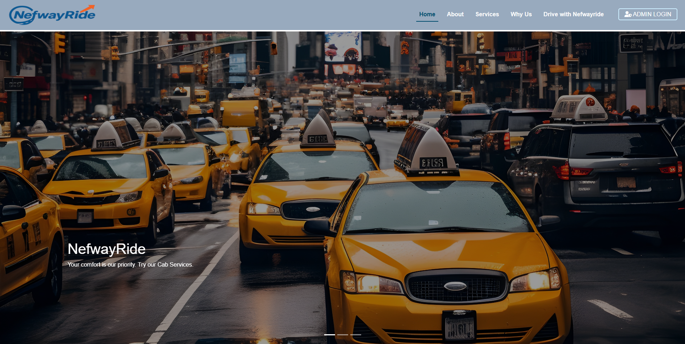Jump to the third carousel slide indicator
Image resolution: width=685 pixels, height=344 pixels.
click(x=355, y=335)
